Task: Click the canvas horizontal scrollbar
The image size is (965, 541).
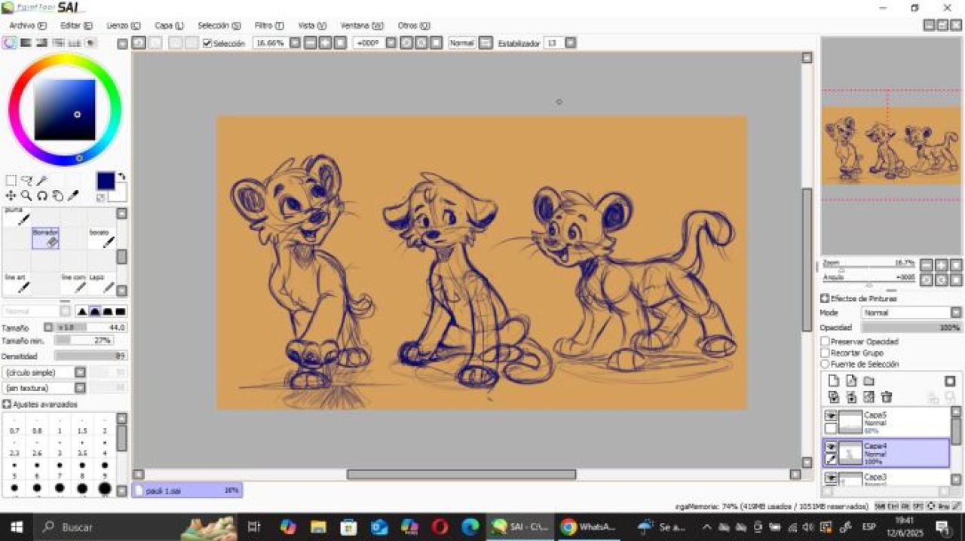Action: point(461,475)
